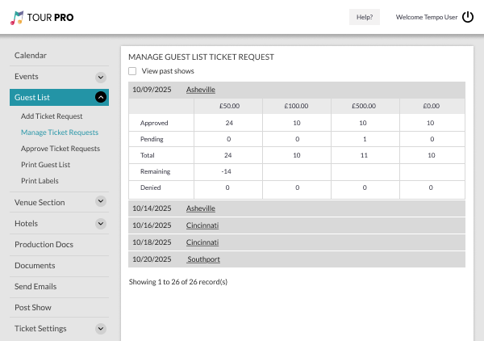Go to Approve Ticket Requests

pos(60,149)
